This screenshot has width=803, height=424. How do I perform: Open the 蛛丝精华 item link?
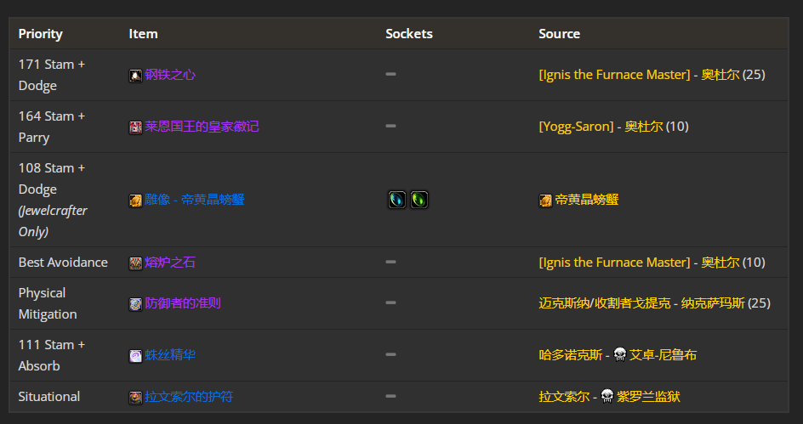(170, 355)
